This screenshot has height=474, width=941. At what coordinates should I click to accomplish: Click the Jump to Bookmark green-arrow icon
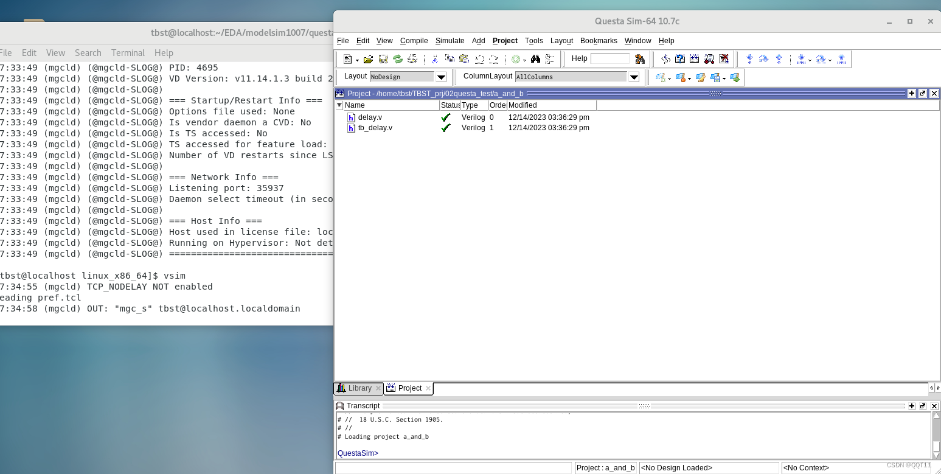[735, 77]
